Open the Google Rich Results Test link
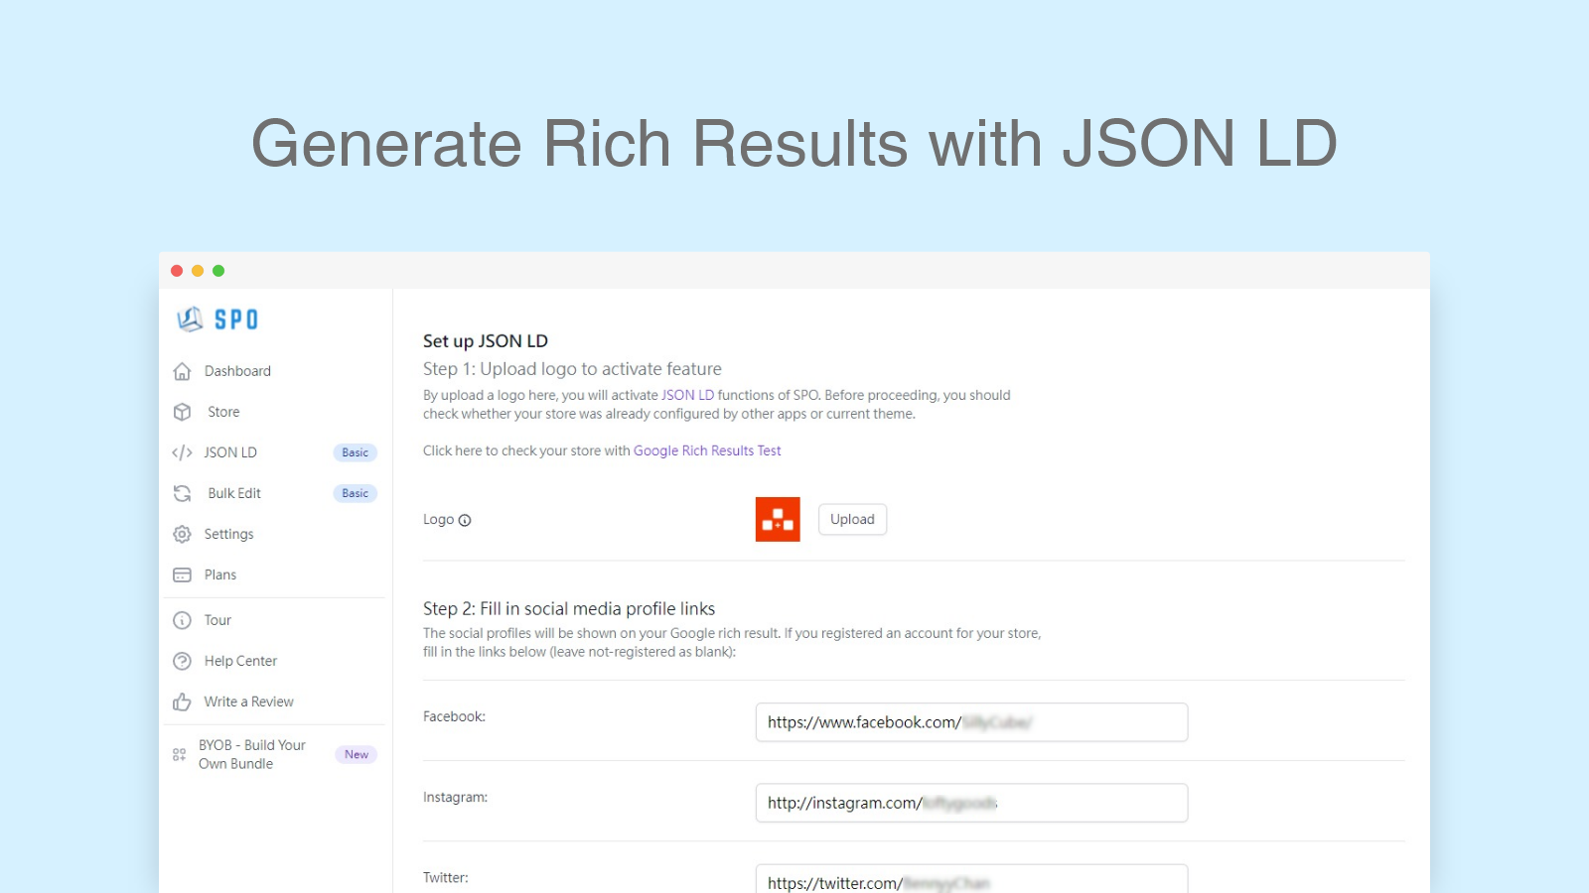This screenshot has height=893, width=1589. point(707,450)
